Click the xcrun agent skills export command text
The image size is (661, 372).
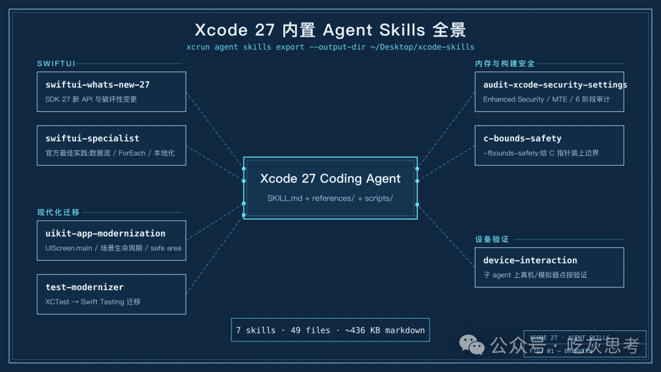pos(330,46)
